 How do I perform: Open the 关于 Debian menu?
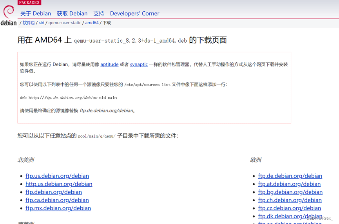[x=36, y=14]
